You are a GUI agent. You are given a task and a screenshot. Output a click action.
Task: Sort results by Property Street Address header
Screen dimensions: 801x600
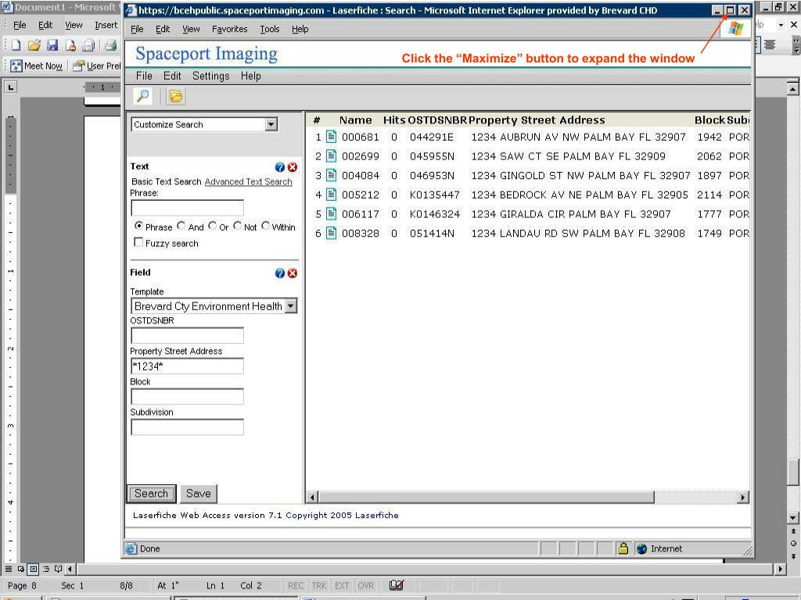tap(537, 120)
